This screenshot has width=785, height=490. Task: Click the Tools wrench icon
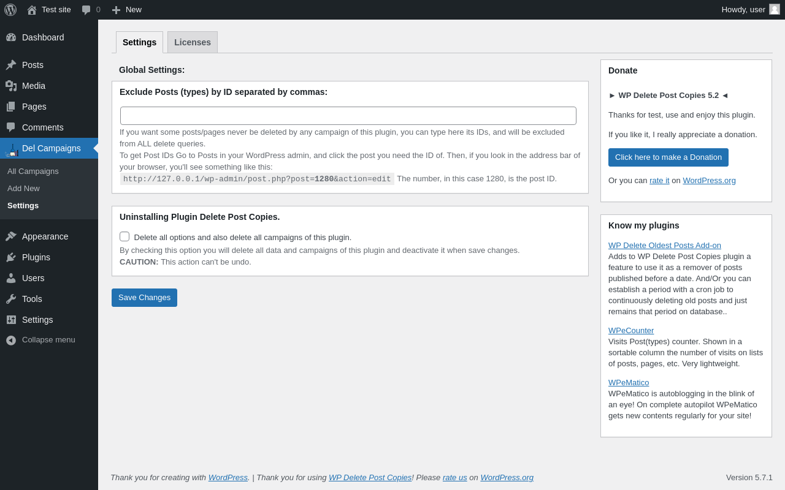(11, 299)
